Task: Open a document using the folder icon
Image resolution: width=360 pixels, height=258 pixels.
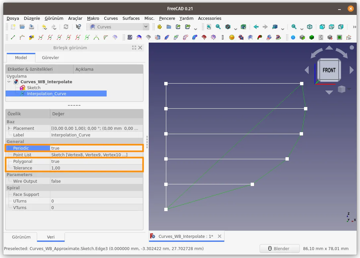Action: [x=22, y=27]
